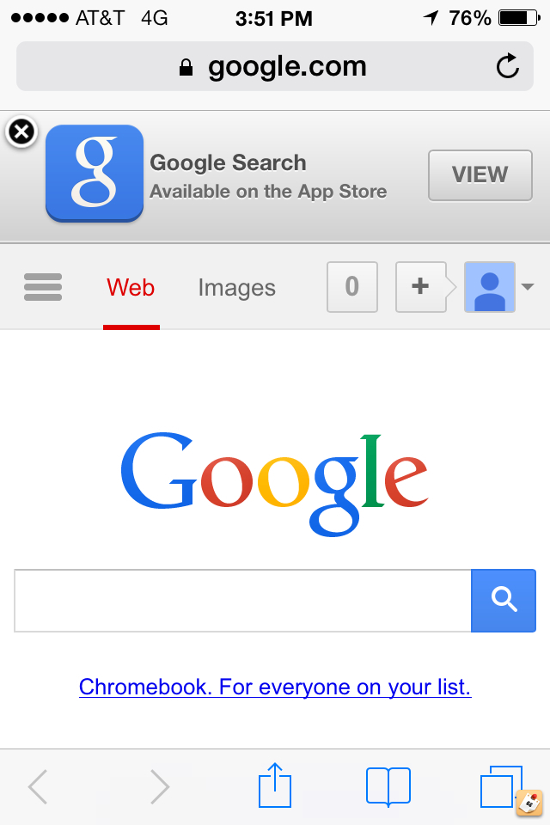Viewport: 550px width, 825px height.
Task: Go forward to next page
Action: coord(160,786)
